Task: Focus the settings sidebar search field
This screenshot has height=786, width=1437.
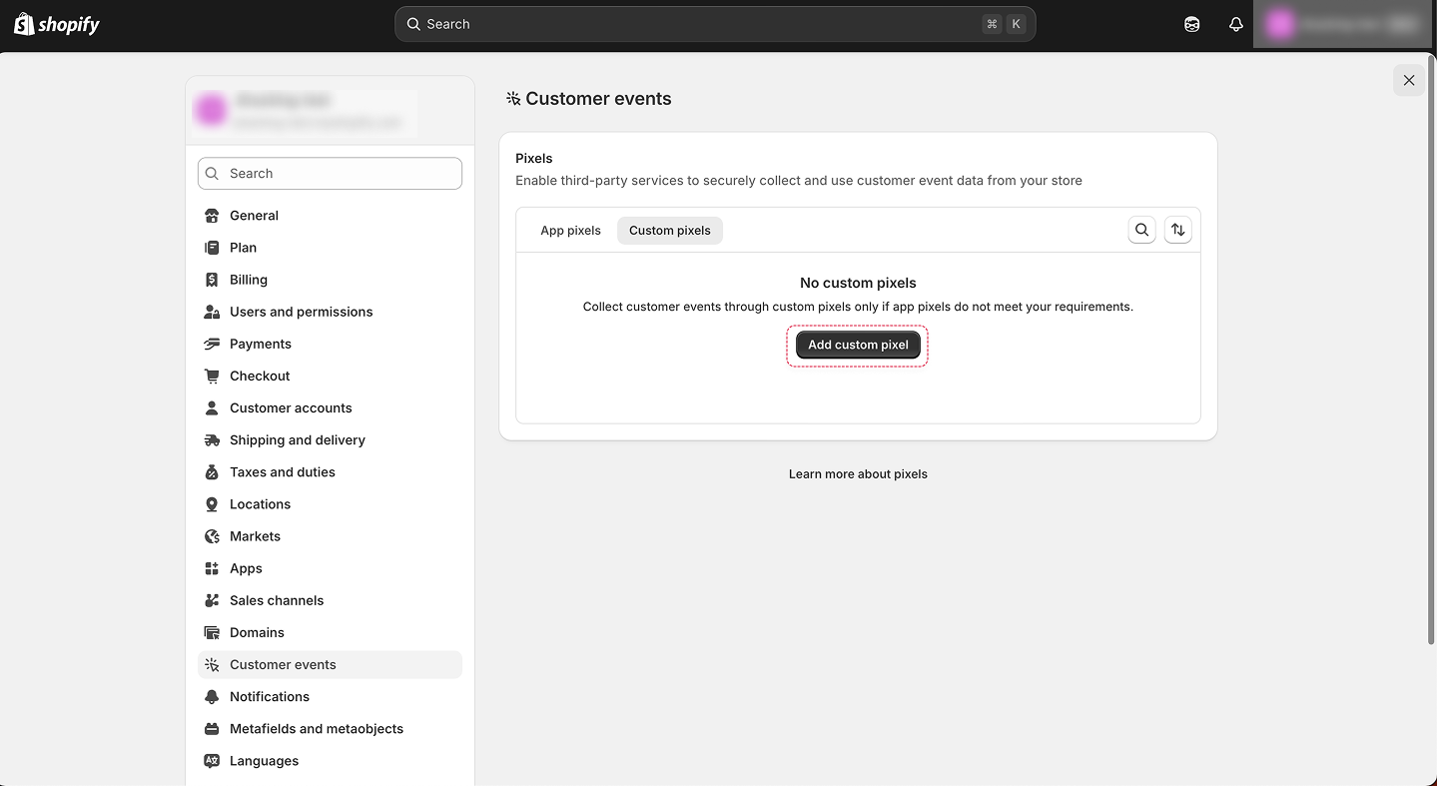Action: click(x=330, y=174)
